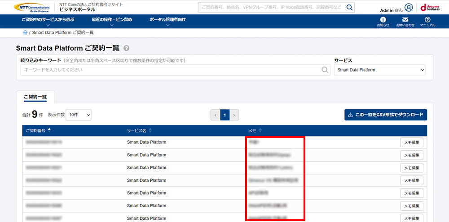Click メモ編集 in the first table row
Screen dimensions: 449x222
coord(412,142)
